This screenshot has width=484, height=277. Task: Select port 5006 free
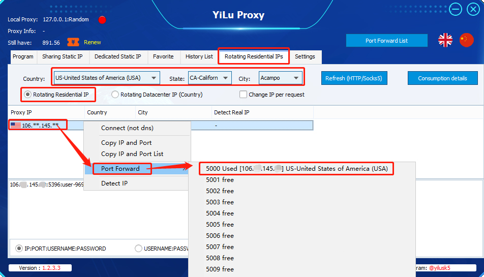click(x=220, y=236)
